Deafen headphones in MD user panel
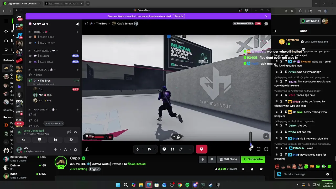This screenshot has width=336, height=189. [x=65, y=150]
